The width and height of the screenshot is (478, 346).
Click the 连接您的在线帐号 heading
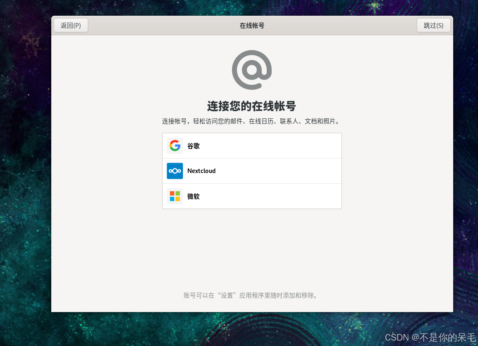[252, 106]
